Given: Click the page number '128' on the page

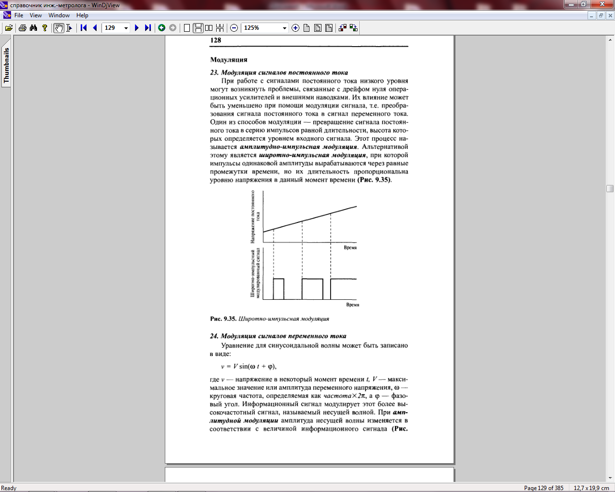Looking at the screenshot, I should (x=216, y=40).
